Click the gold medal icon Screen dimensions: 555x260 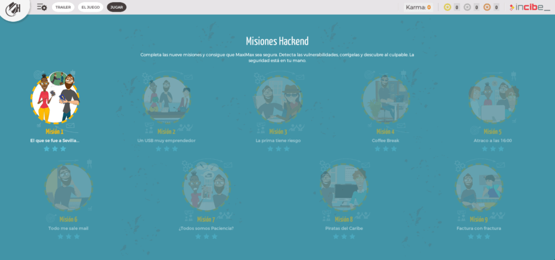point(447,7)
